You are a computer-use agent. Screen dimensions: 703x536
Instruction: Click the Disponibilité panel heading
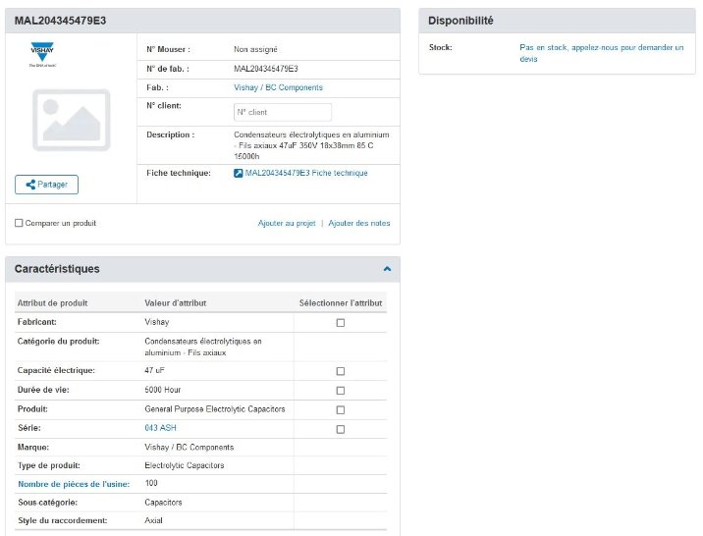pos(460,21)
